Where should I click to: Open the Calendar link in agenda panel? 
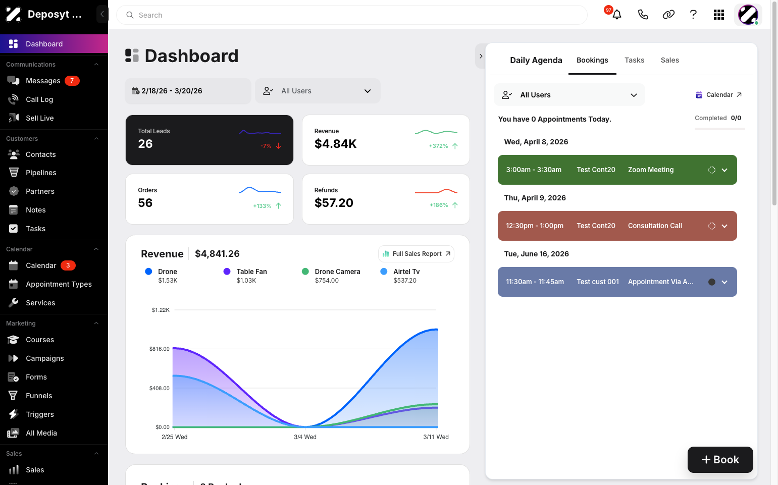pos(718,95)
